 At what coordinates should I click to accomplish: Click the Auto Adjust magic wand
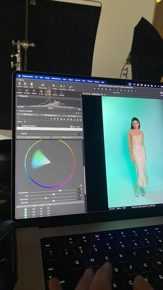click(x=71, y=87)
